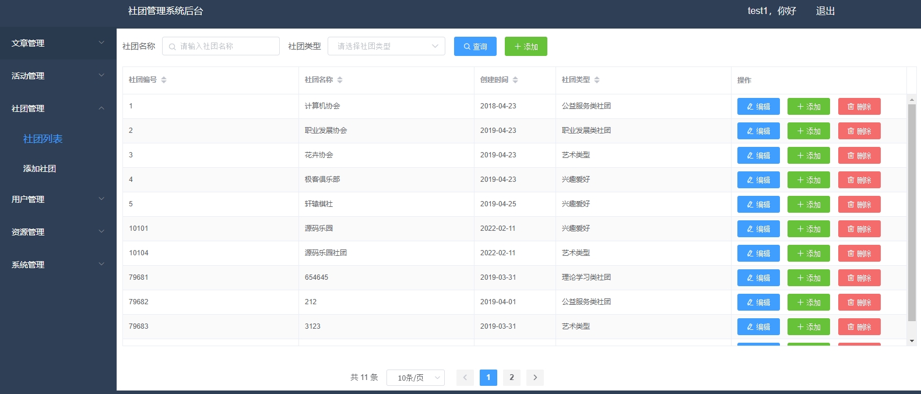Viewport: 921px width, 394px height.
Task: Edit the 654645 row
Action: 758,278
